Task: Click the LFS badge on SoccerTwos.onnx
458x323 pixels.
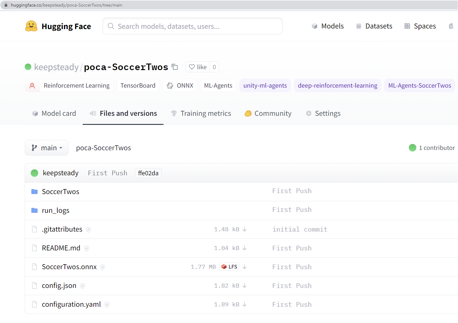Action: pos(229,267)
